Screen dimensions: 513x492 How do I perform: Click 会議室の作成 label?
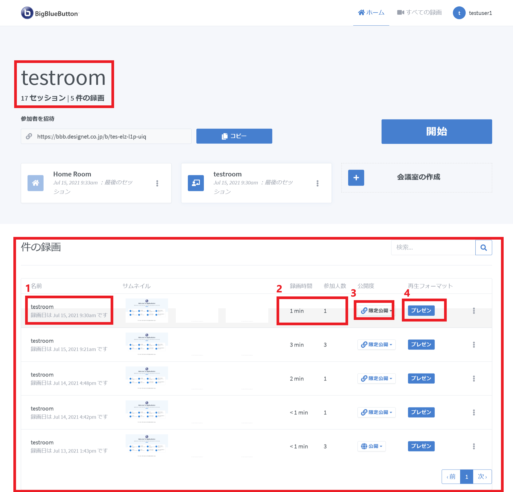(418, 177)
